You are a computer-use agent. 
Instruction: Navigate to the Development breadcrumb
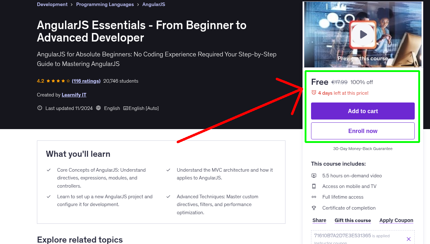tap(52, 4)
